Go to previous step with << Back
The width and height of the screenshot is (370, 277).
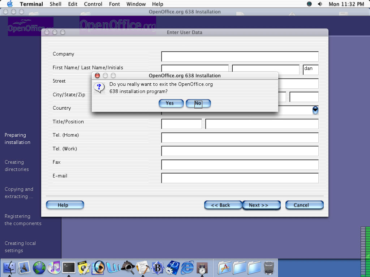pyautogui.click(x=223, y=205)
